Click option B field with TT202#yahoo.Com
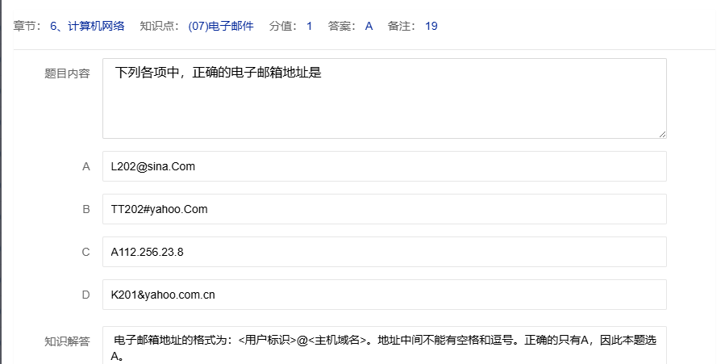Screen dimensions: 725x364 [x=384, y=209]
